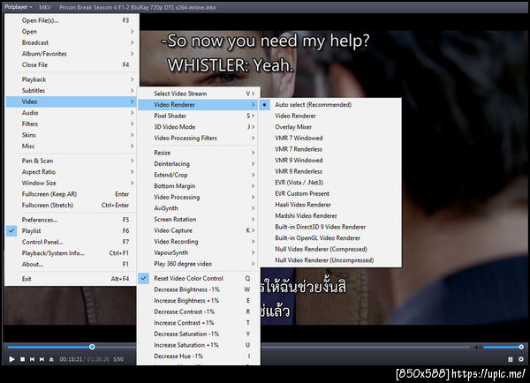Expand the Filters submenu
The width and height of the screenshot is (530, 383).
pos(71,124)
